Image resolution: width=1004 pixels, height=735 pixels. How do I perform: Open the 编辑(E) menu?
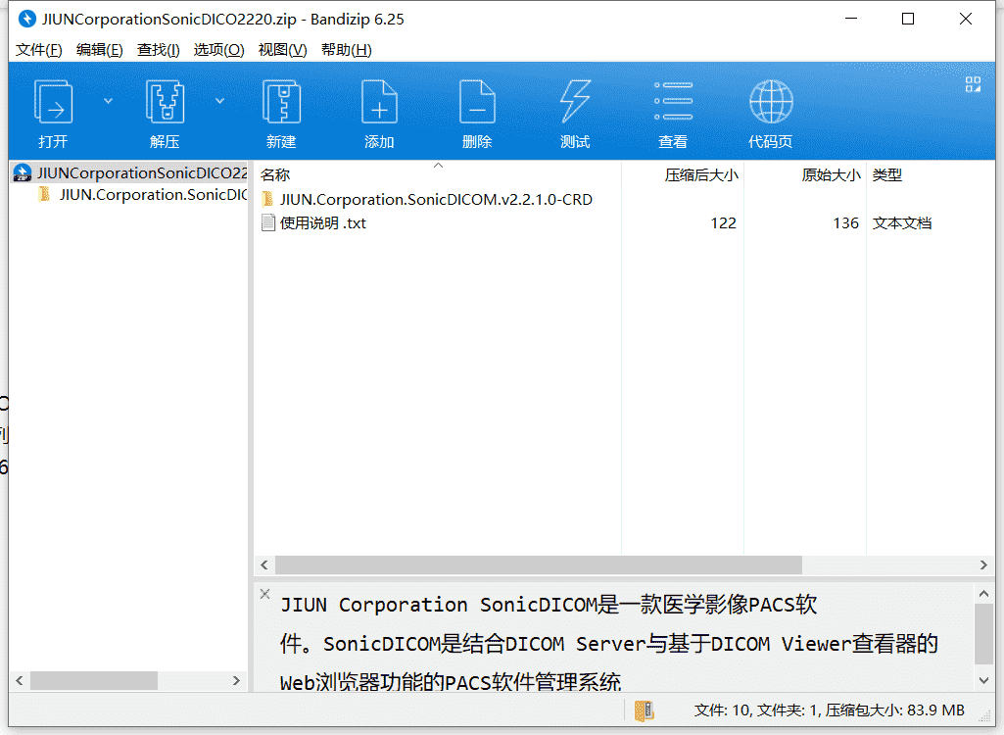99,50
